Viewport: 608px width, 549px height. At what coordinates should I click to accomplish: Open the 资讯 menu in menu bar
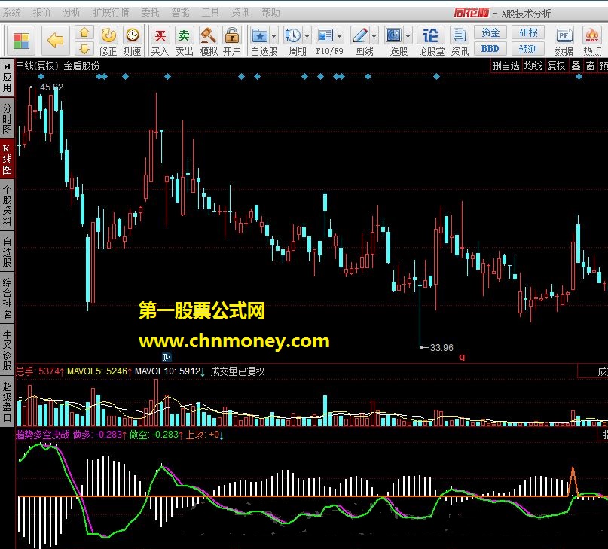(x=240, y=12)
